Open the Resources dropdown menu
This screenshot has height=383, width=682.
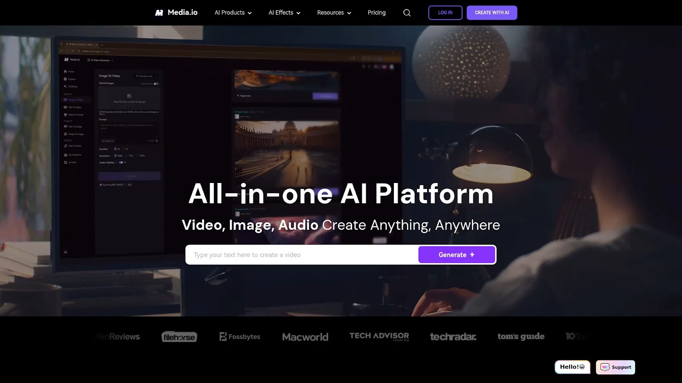click(x=334, y=13)
